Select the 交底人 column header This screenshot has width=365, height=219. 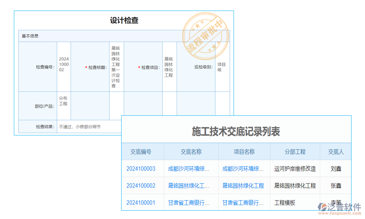pos(336,151)
